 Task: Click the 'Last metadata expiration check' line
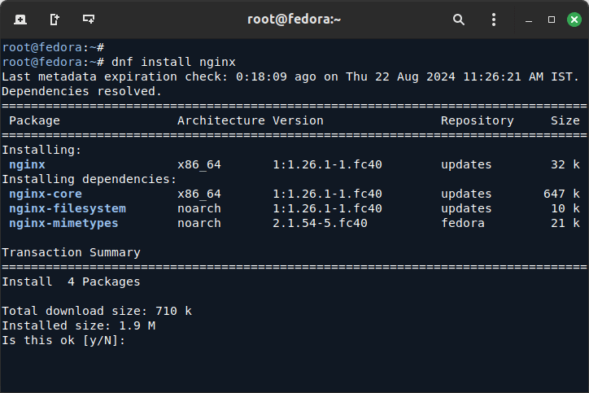coord(290,76)
